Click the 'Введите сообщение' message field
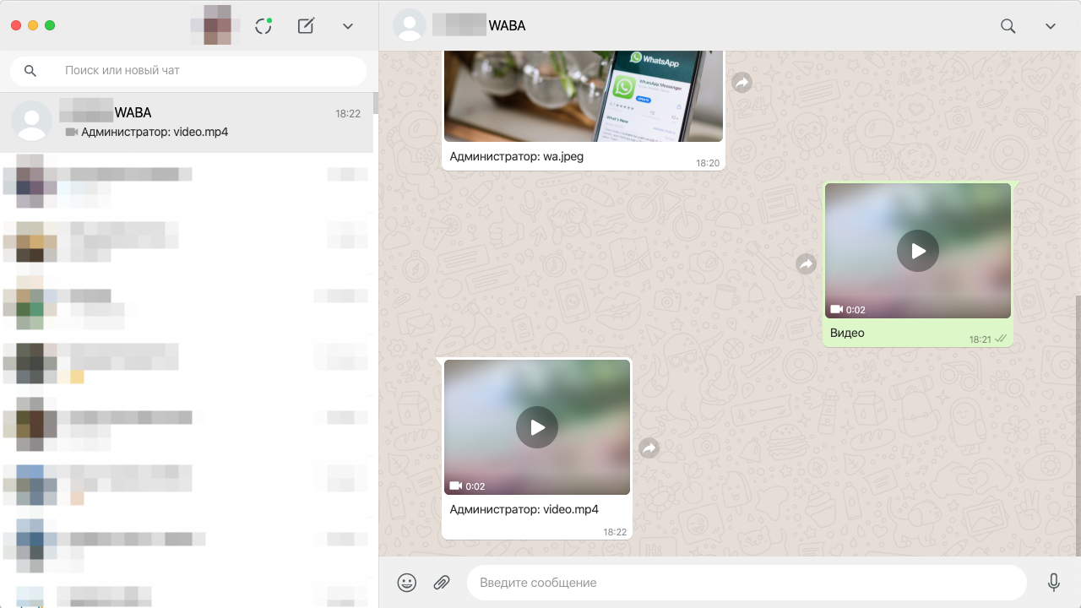This screenshot has height=608, width=1081. [747, 583]
